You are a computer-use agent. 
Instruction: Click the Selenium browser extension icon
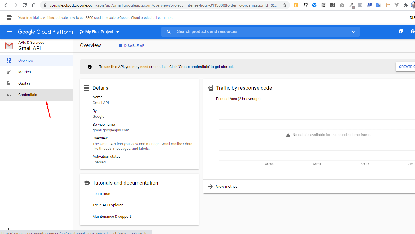click(333, 5)
